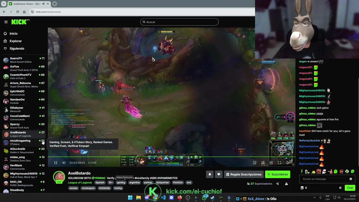Select the Spanish tag
Screen dimensions: 359x202
click(100, 183)
